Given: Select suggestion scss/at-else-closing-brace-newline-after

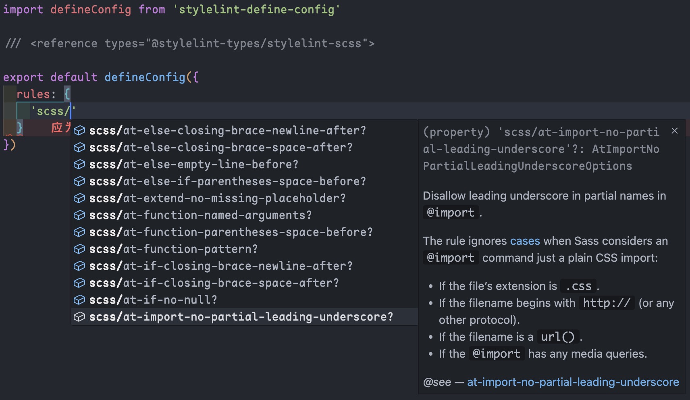Looking at the screenshot, I should click(245, 130).
